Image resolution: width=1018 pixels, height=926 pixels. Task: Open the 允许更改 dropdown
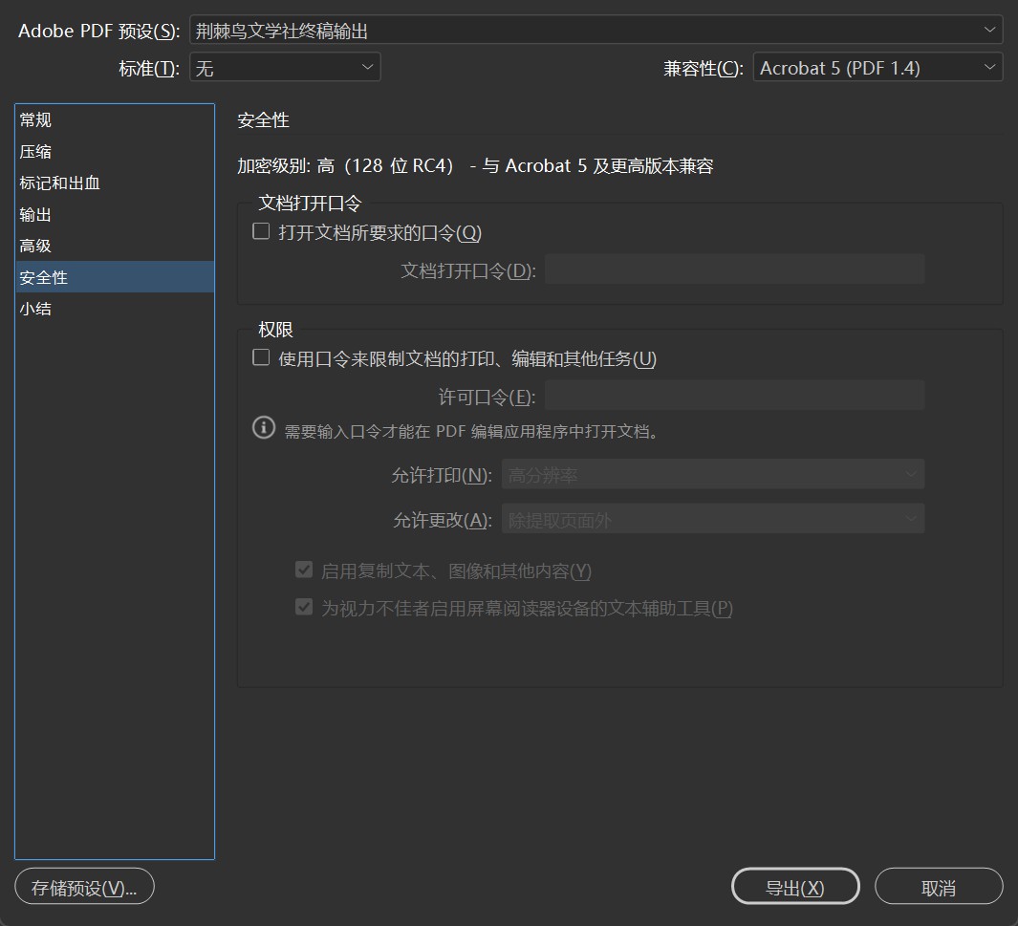(712, 520)
